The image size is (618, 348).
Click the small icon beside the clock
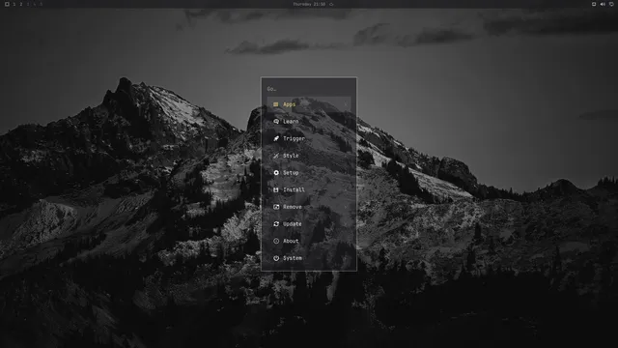coord(331,4)
